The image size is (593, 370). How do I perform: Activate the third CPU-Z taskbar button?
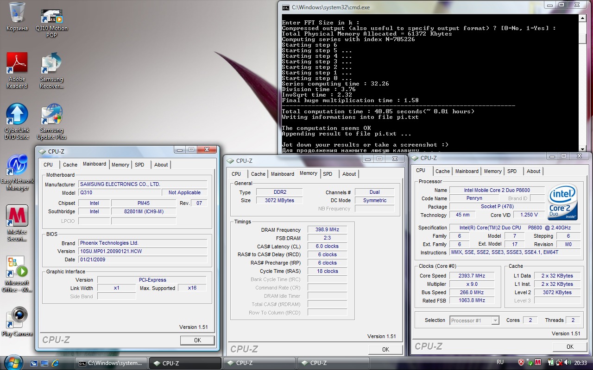click(334, 363)
